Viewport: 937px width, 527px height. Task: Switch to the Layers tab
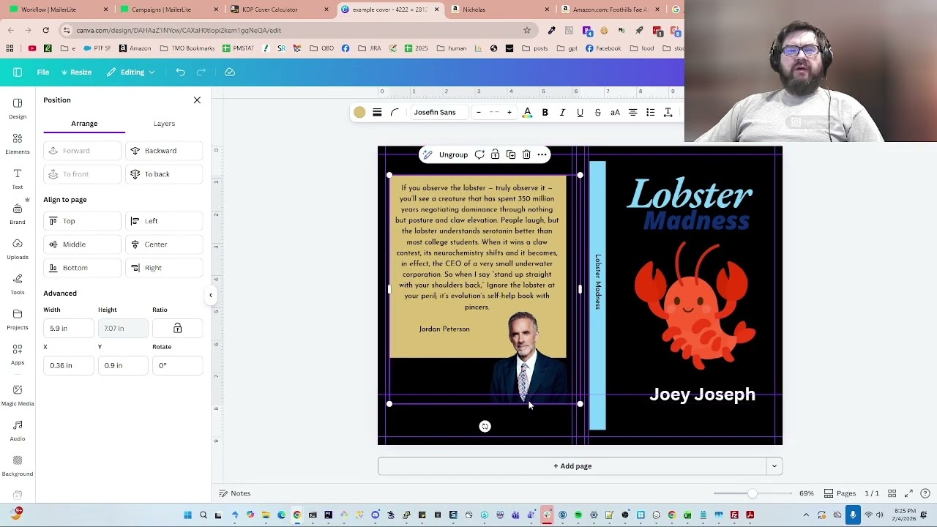point(164,124)
